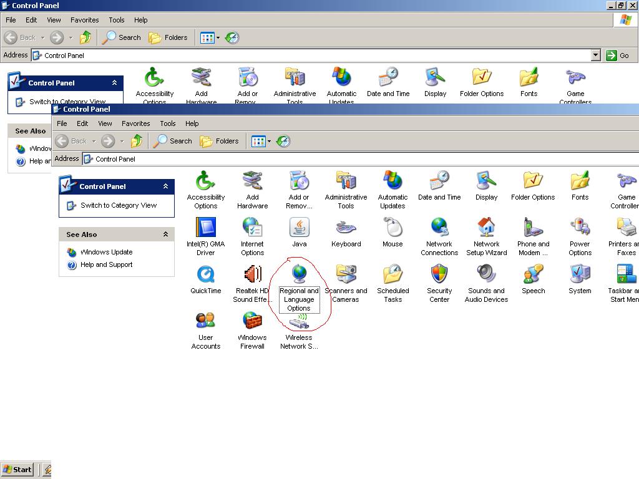This screenshot has height=479, width=639.
Task: Open Display applet in back Control Panel window
Action: click(x=435, y=83)
